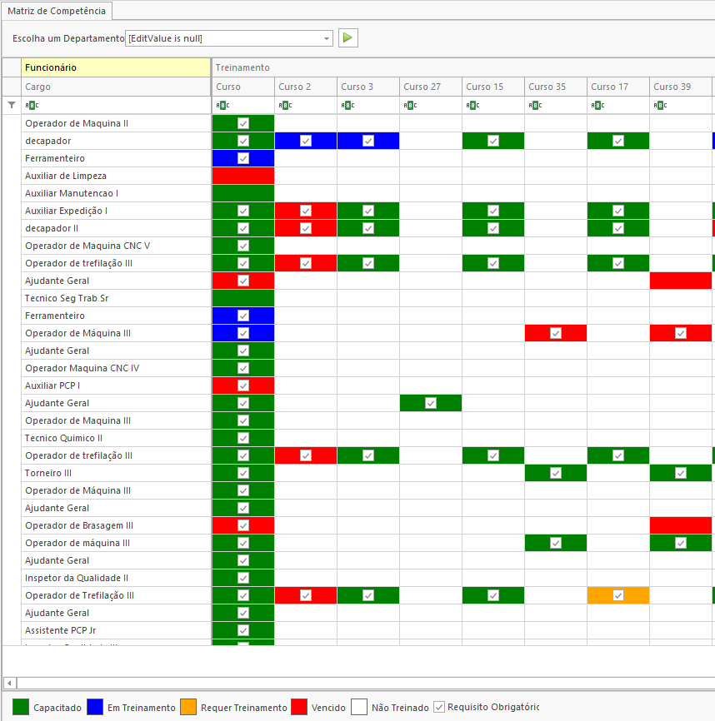Toggle the orange Curso 17 checkbox
The image size is (715, 721).
point(618,595)
